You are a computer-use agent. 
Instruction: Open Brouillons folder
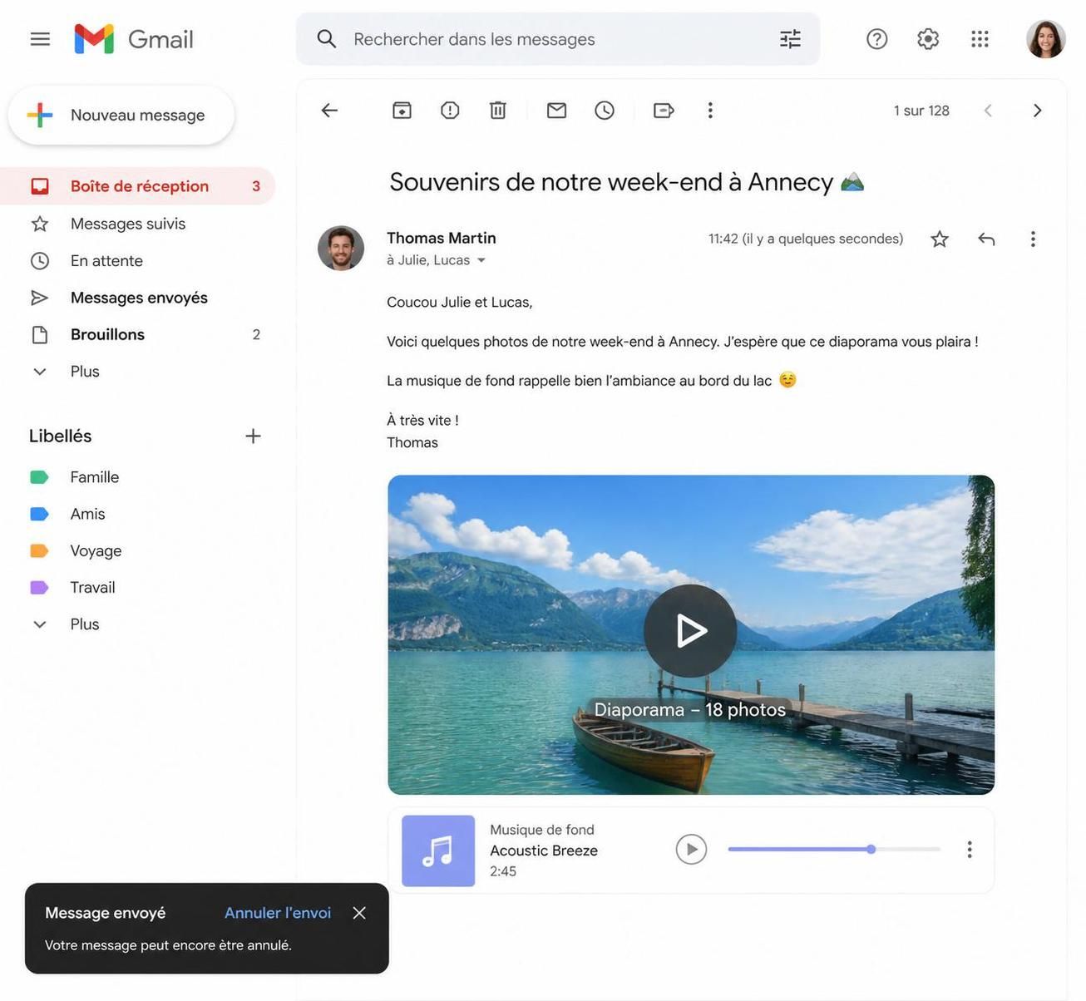tap(107, 334)
